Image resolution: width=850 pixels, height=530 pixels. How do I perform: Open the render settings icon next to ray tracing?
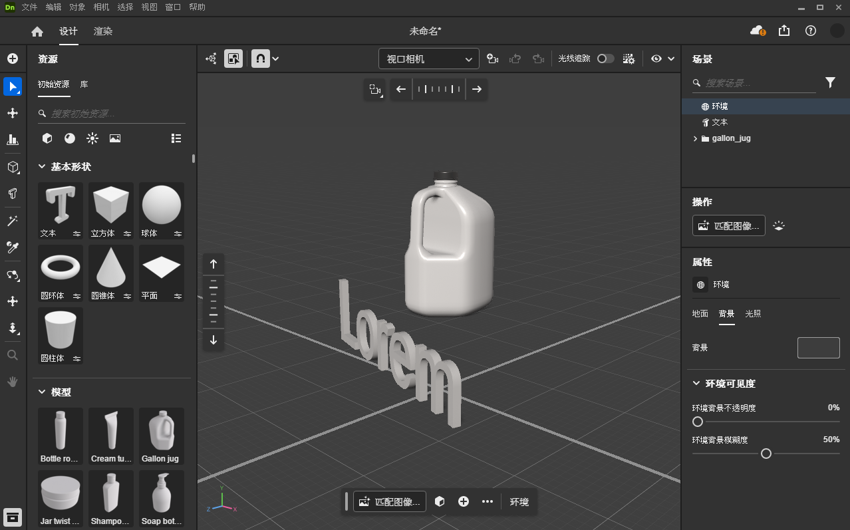(629, 59)
